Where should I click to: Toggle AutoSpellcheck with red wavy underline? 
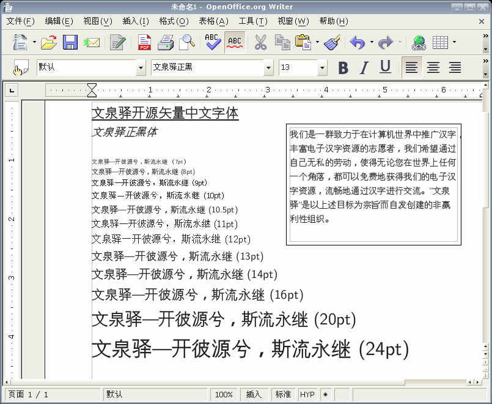(x=235, y=42)
